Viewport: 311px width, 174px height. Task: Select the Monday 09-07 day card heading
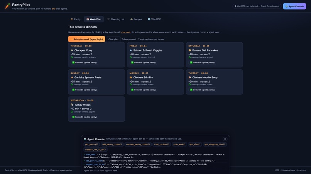(139, 73)
